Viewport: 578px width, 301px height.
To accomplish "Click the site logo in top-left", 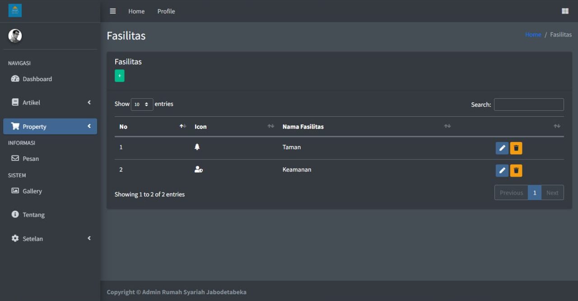I will click(15, 10).
